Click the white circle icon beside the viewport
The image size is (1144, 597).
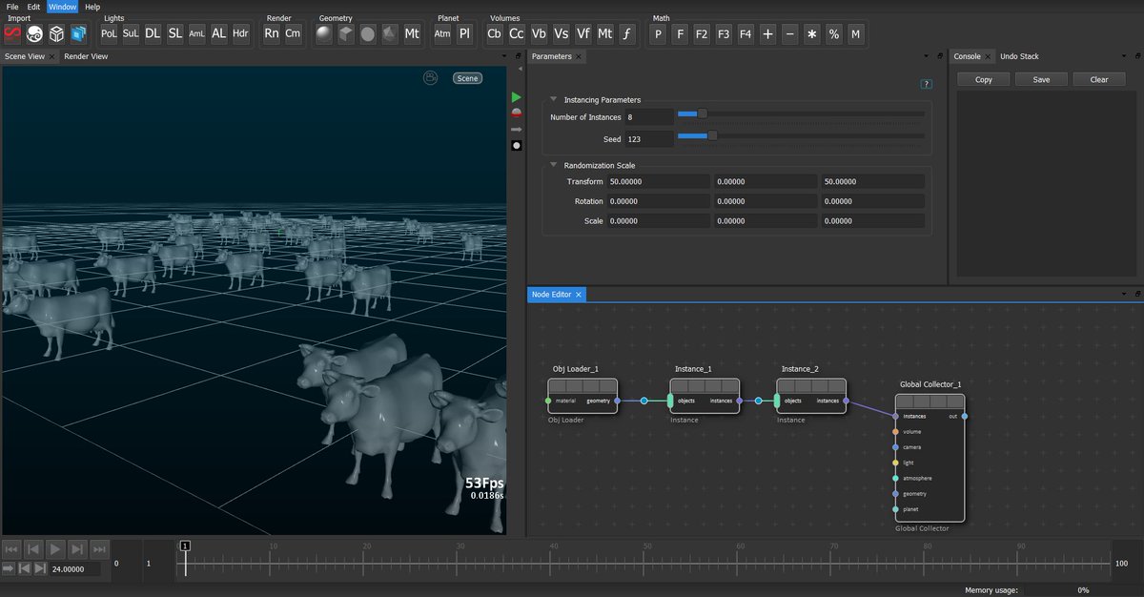pyautogui.click(x=517, y=145)
